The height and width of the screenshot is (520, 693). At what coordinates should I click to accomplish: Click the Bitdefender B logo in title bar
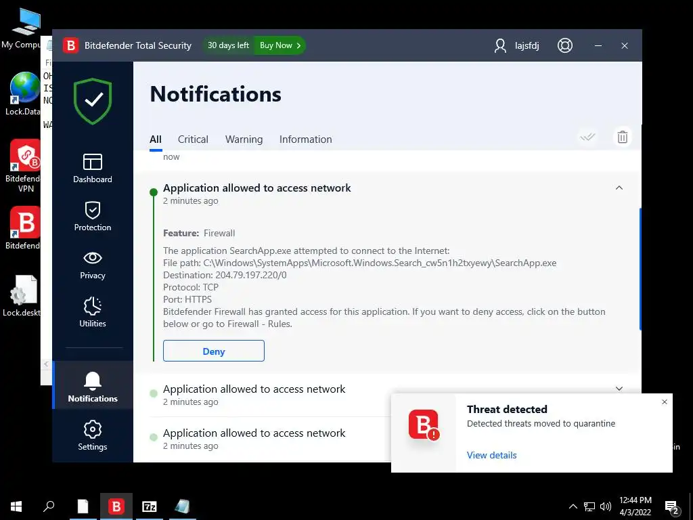click(x=70, y=45)
